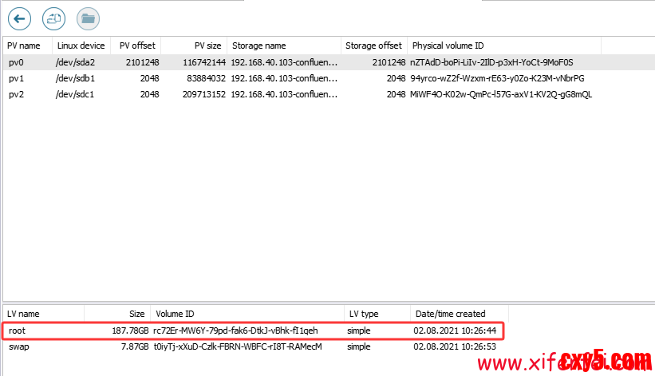Click creation time 02.08.2021 10:26:53
655x376 pixels.
[x=455, y=346]
